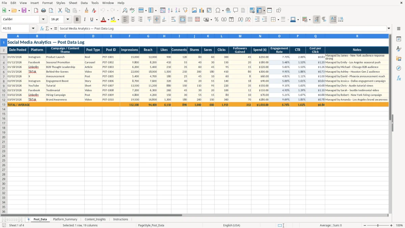Apply yellow background color swatch
Viewport: 405px width, 228px height.
[113, 20]
